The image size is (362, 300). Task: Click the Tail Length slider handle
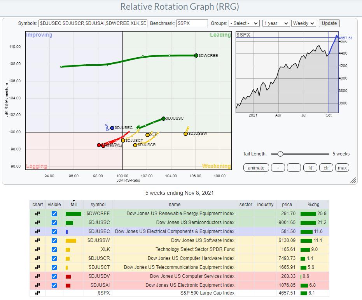point(280,154)
